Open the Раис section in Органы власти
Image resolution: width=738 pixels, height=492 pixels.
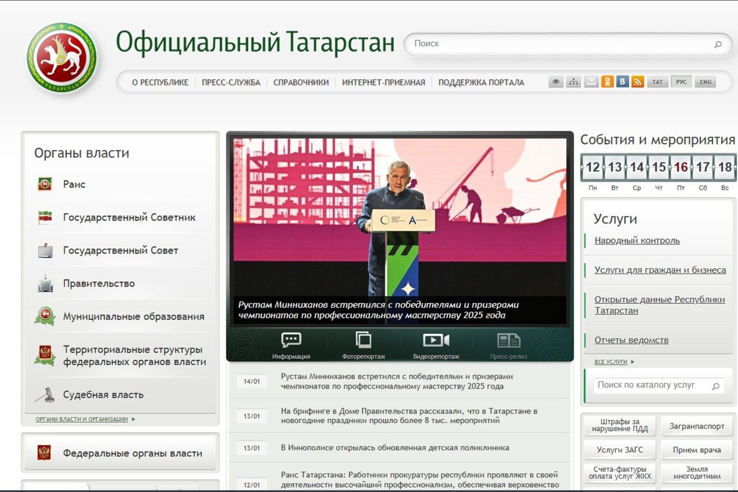(x=74, y=184)
